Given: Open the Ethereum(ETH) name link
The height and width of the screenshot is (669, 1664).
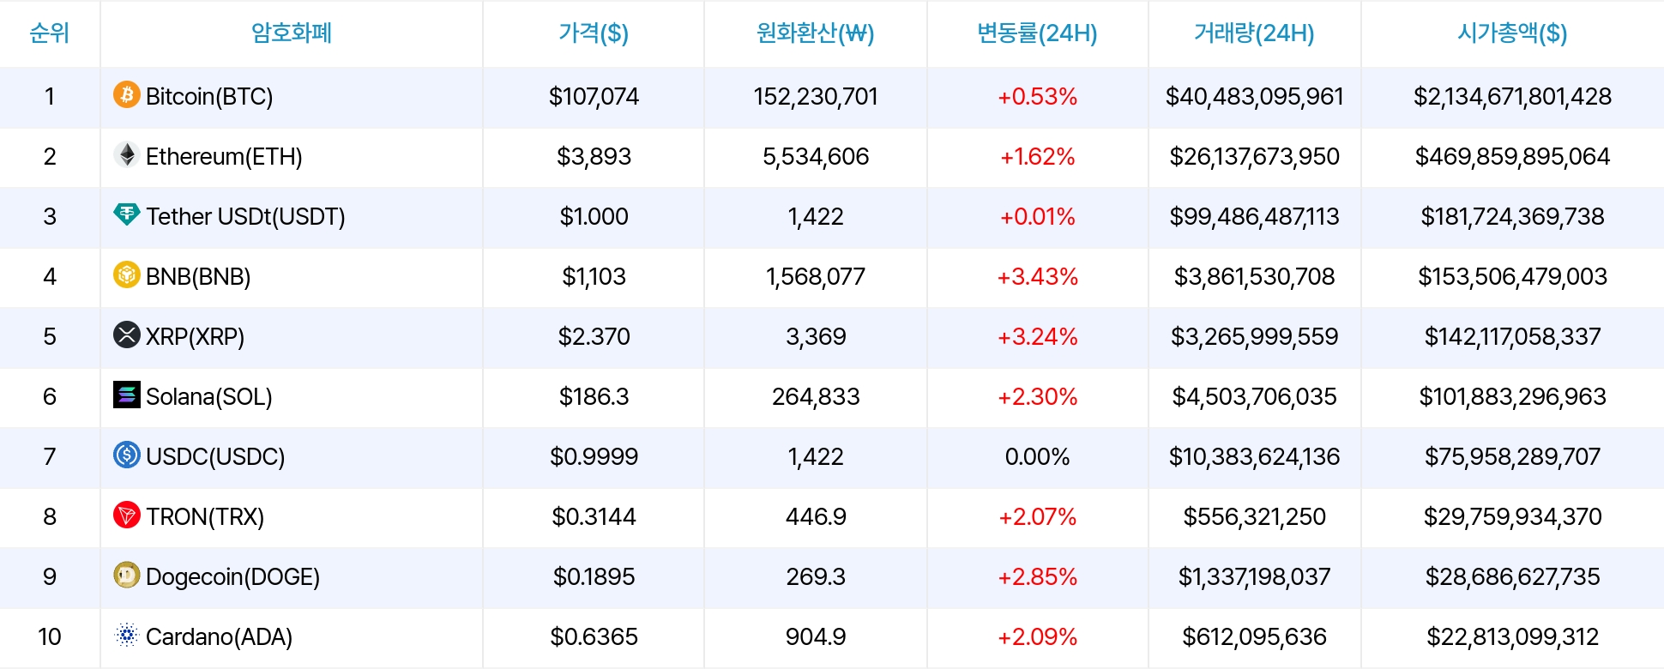Looking at the screenshot, I should coord(224,156).
